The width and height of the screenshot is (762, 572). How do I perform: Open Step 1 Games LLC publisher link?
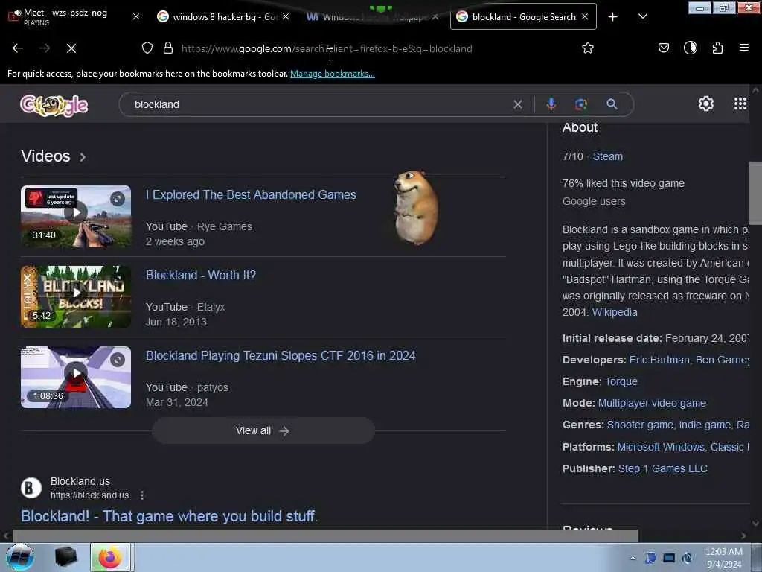(663, 468)
